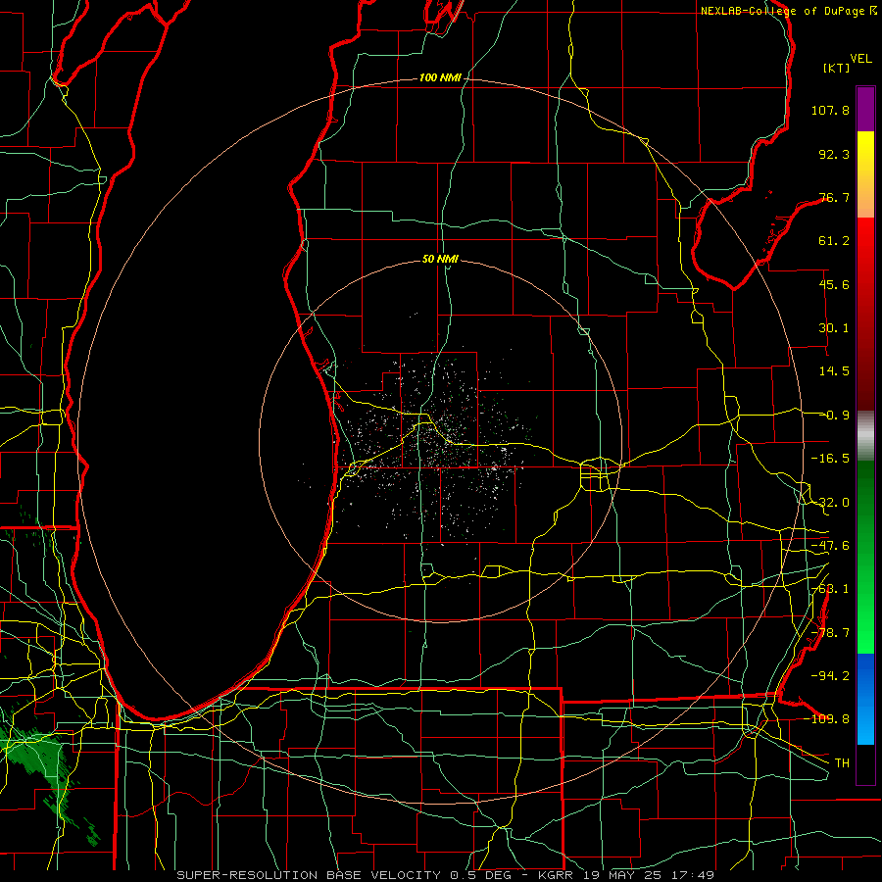Pick the gray near-zero segment of the color bar

[x=865, y=436]
